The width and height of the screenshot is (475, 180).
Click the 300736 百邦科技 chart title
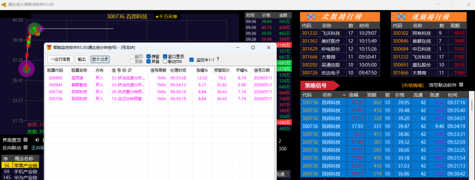[x=127, y=16]
